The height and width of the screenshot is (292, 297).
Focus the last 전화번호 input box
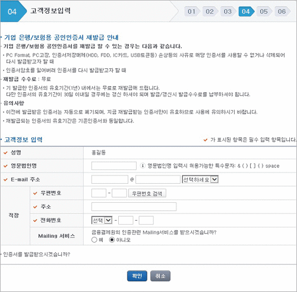click(x=146, y=220)
